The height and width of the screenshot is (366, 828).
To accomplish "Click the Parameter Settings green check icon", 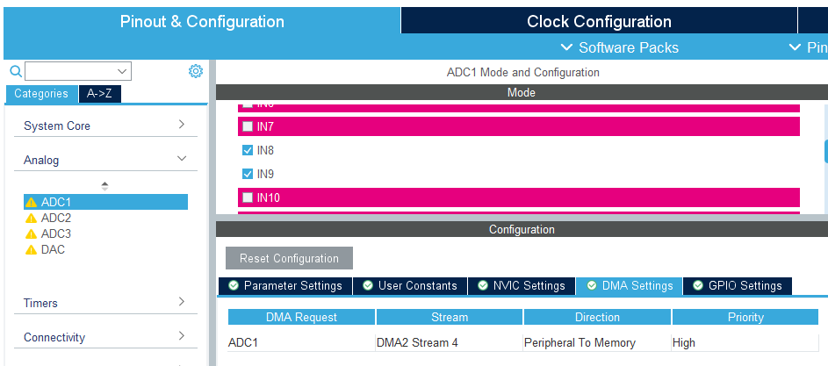I will (234, 286).
